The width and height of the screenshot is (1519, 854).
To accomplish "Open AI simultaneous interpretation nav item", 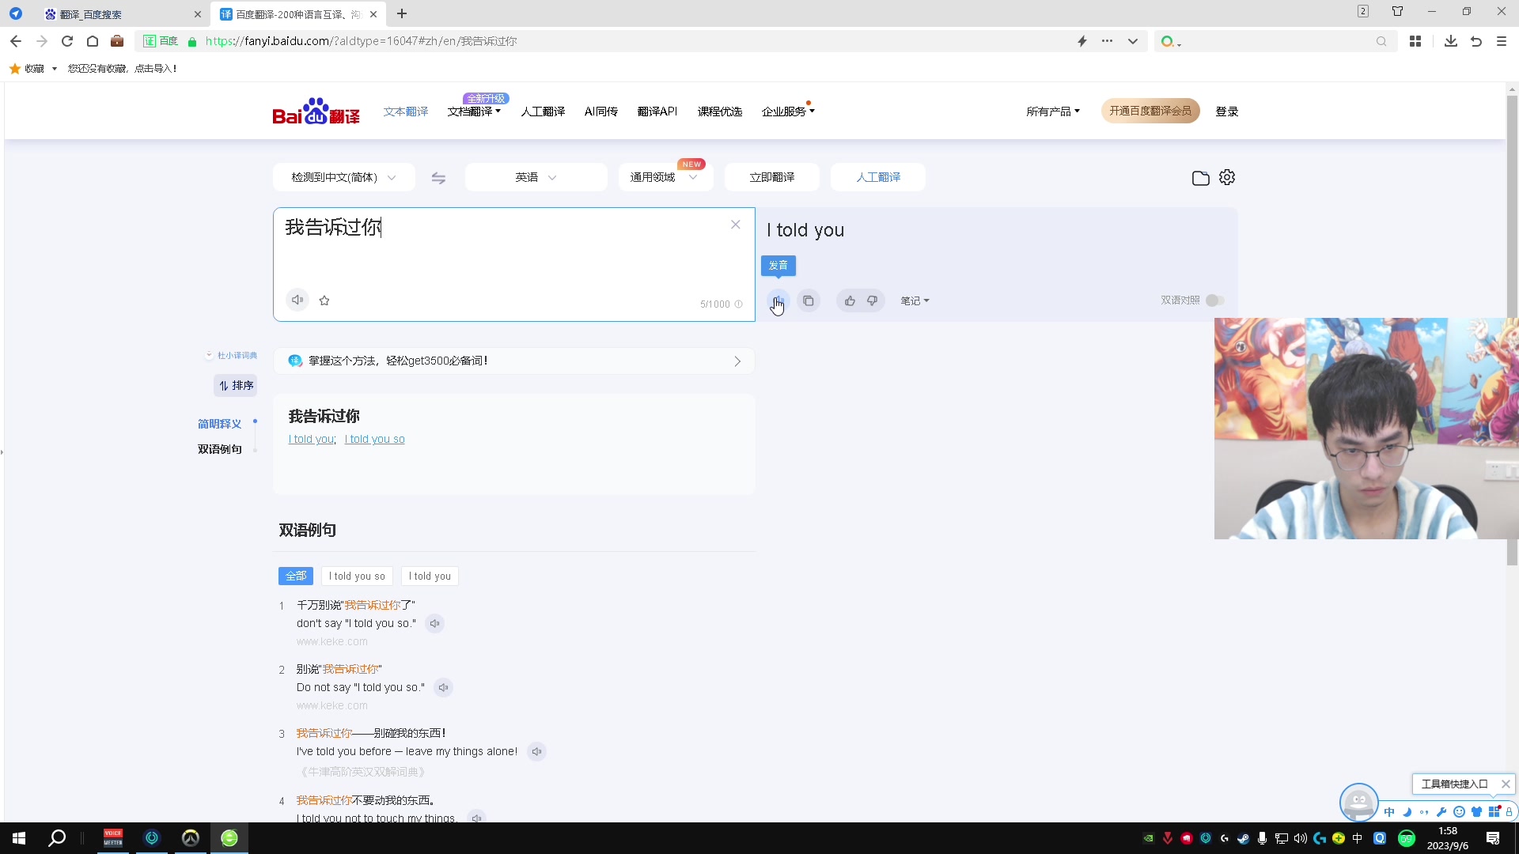I will (601, 111).
